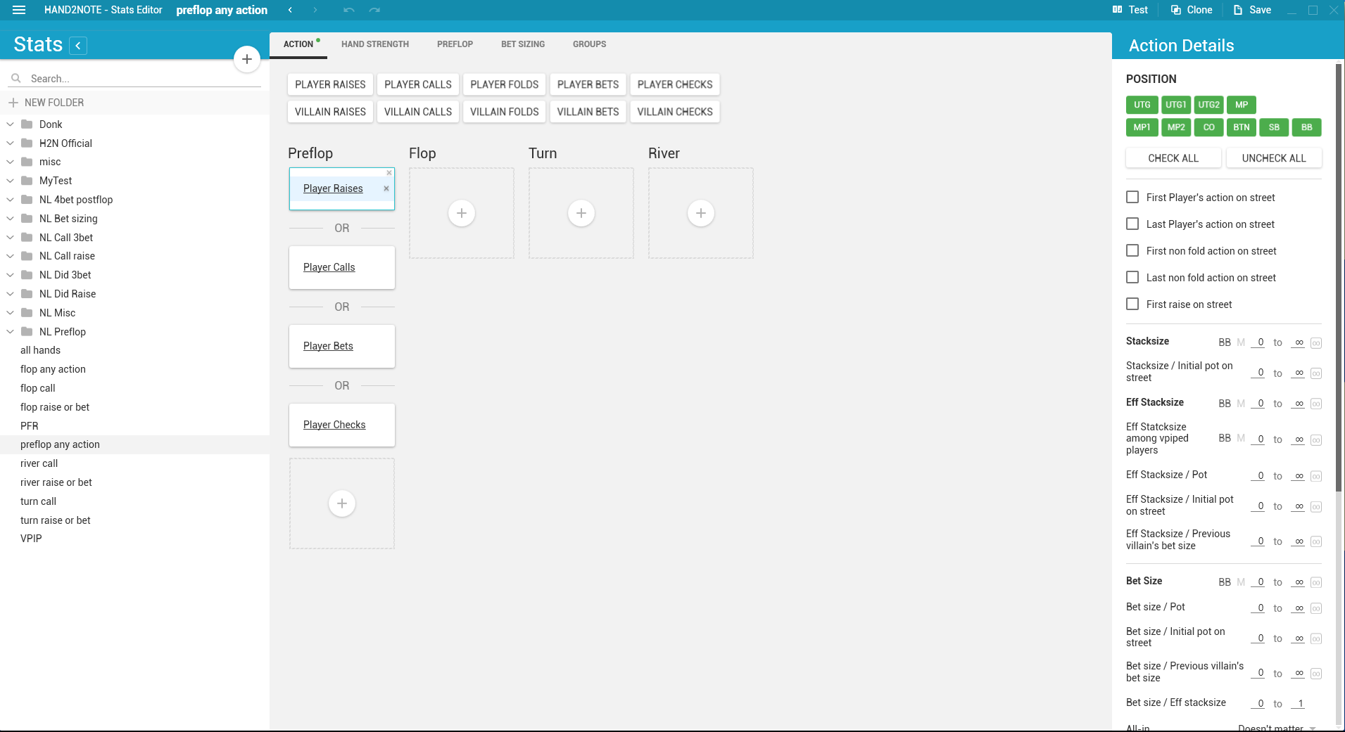Click the Test button
1345x732 pixels.
1130,10
